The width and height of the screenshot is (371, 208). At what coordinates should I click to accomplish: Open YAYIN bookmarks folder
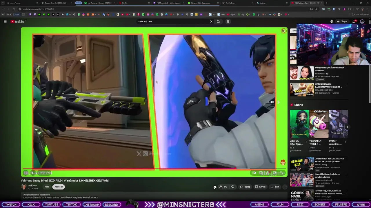click(x=17, y=14)
